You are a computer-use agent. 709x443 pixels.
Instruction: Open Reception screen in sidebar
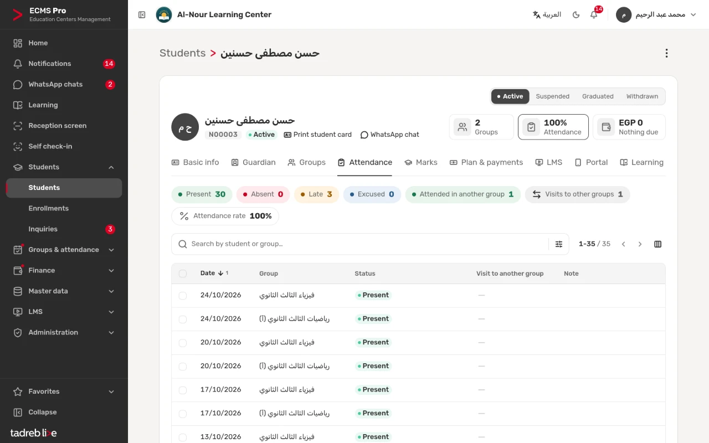[64, 126]
